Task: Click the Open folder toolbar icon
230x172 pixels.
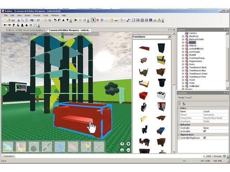Action: (x=9, y=20)
